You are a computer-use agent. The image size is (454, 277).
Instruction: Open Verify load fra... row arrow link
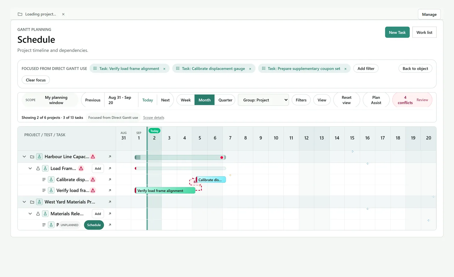point(110,190)
